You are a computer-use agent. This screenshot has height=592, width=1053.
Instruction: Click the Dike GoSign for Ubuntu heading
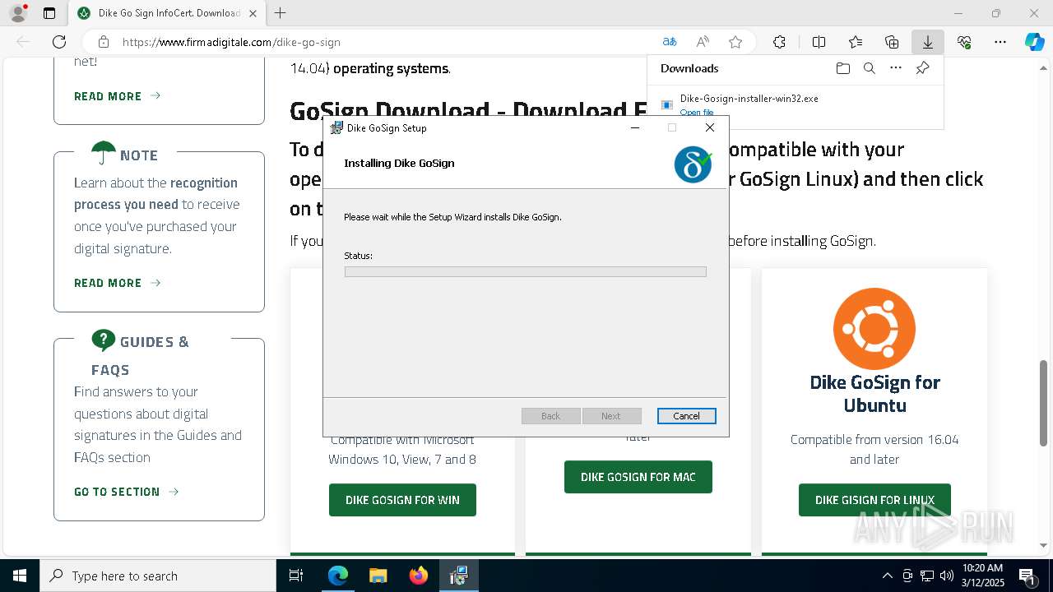tap(874, 394)
